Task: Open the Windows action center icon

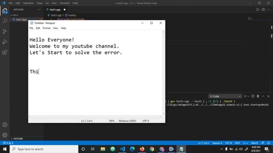Action: coord(267,149)
